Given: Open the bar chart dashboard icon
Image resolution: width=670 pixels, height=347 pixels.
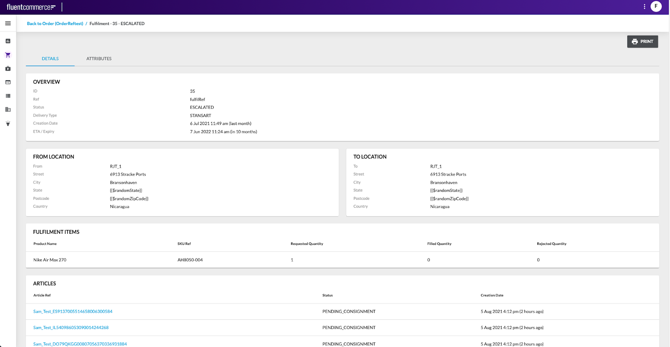Looking at the screenshot, I should click(x=8, y=41).
